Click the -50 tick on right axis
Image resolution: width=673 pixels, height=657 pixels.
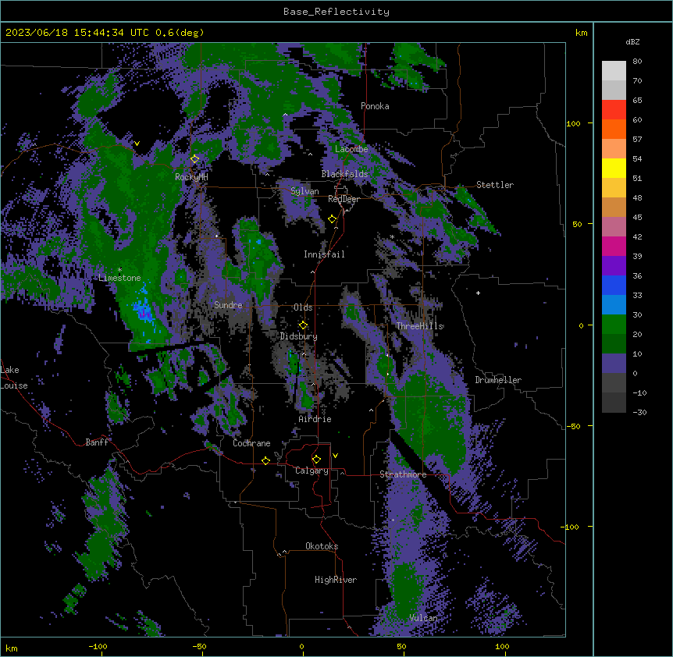tap(573, 426)
